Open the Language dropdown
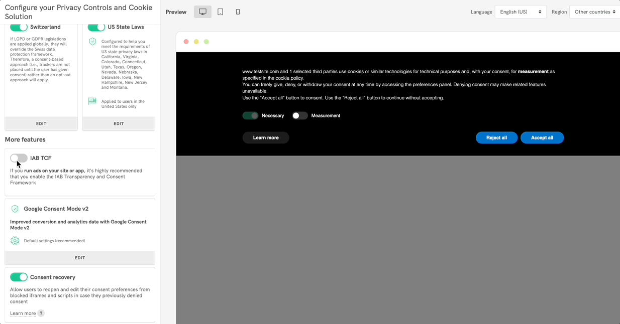 [x=521, y=12]
